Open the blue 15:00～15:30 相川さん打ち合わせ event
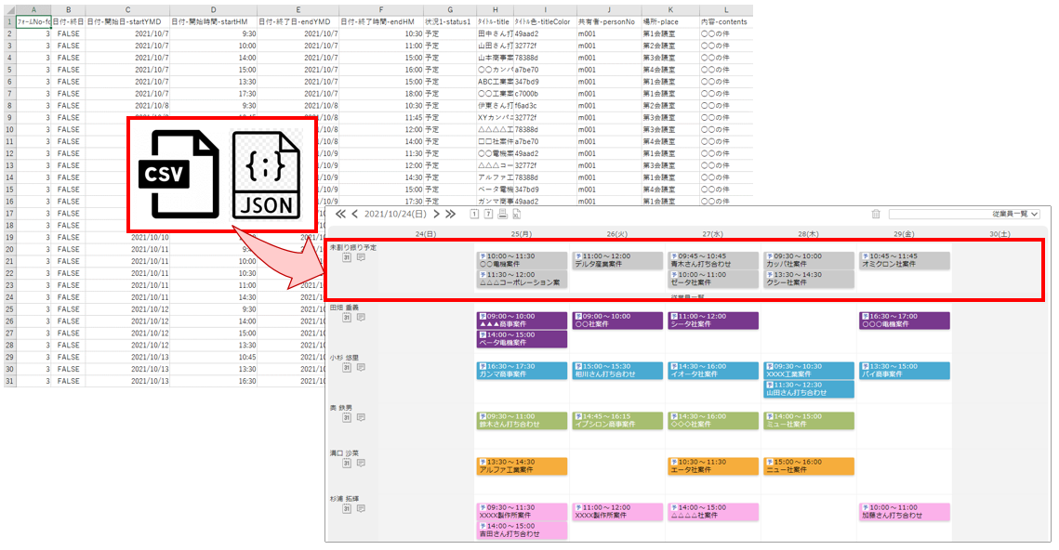This screenshot has height=550, width=1059. tap(617, 371)
